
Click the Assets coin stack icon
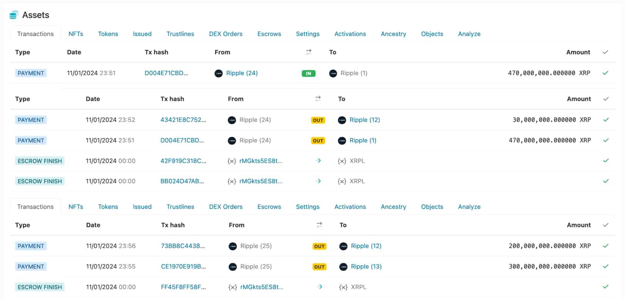point(14,15)
